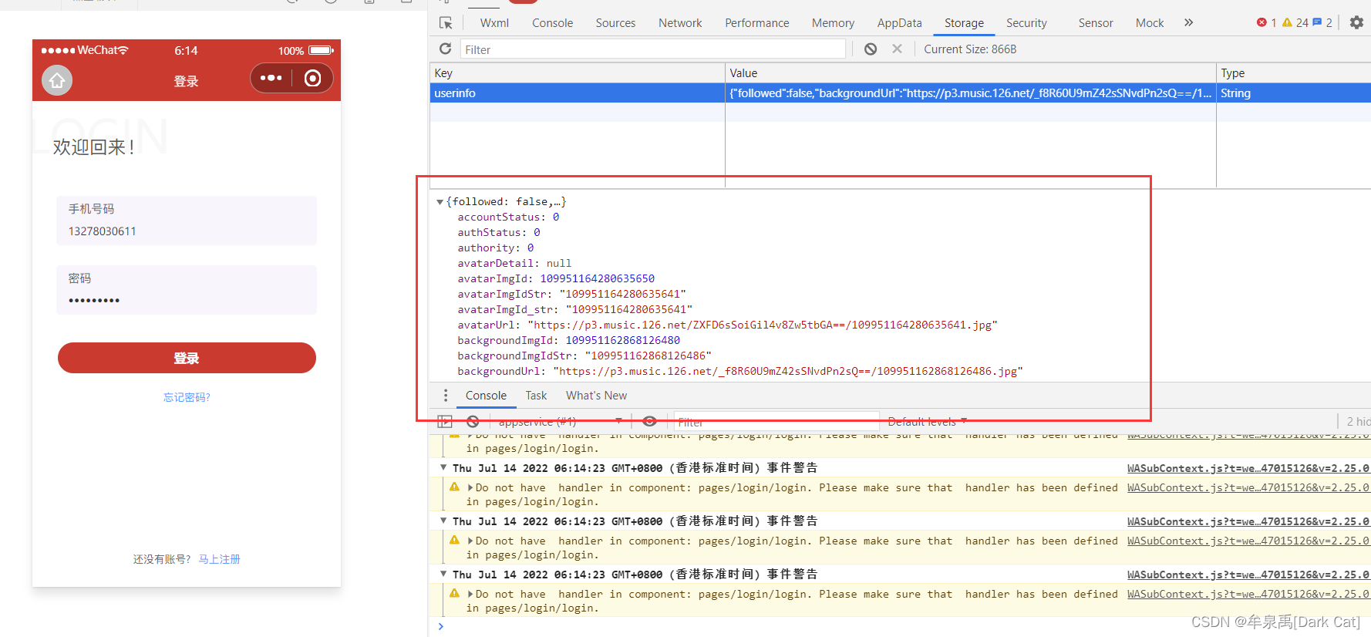
Task: Click the 忘记密码? forgot password link
Action: 187,397
